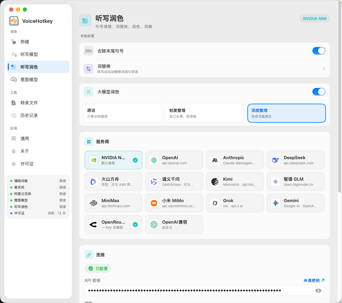
Task: Click the checkmark on OpenRouter card
Action: pyautogui.click(x=135, y=224)
